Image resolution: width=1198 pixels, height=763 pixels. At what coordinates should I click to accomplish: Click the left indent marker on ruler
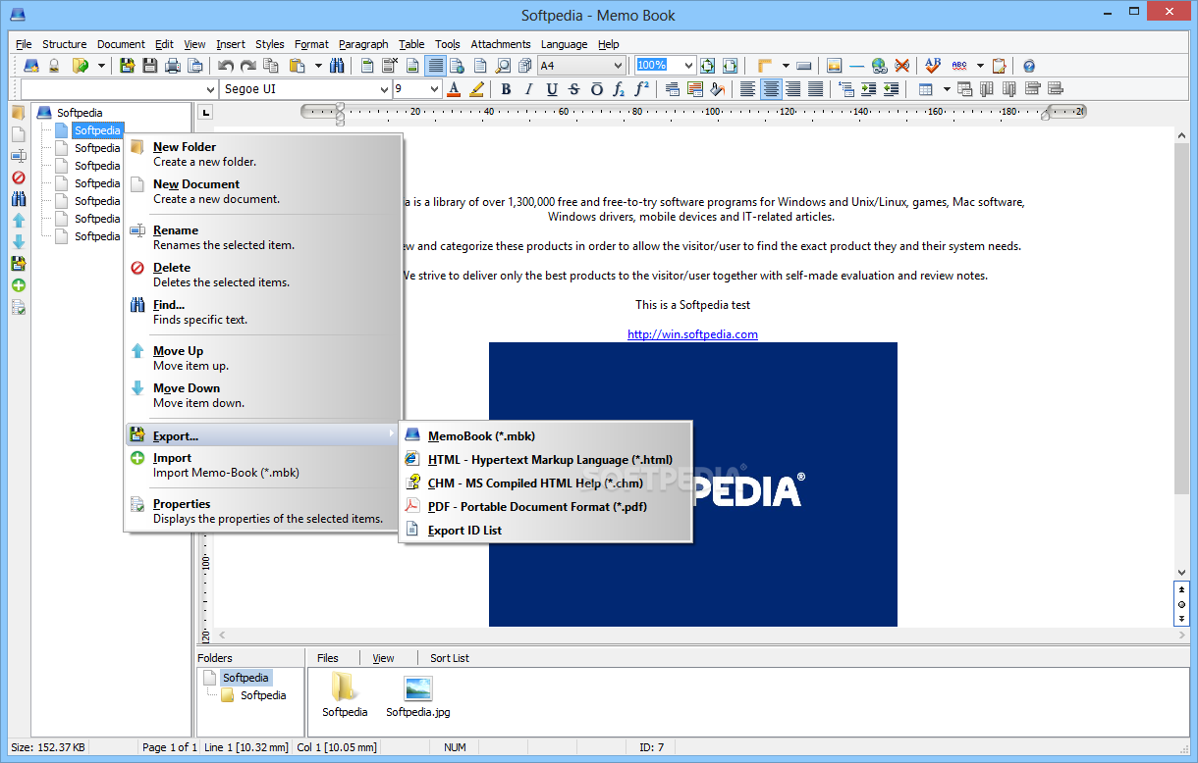(x=341, y=119)
